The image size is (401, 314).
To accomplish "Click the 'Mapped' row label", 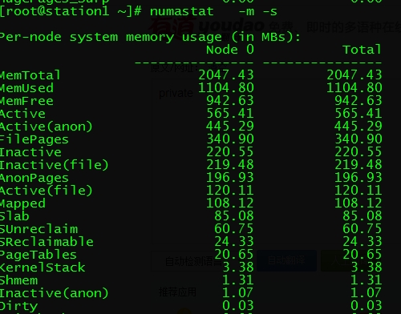I will (x=22, y=203).
